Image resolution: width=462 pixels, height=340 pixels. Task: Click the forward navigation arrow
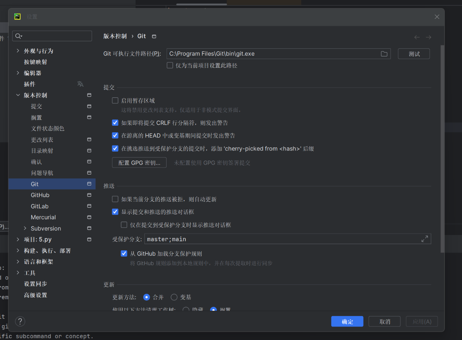click(428, 37)
